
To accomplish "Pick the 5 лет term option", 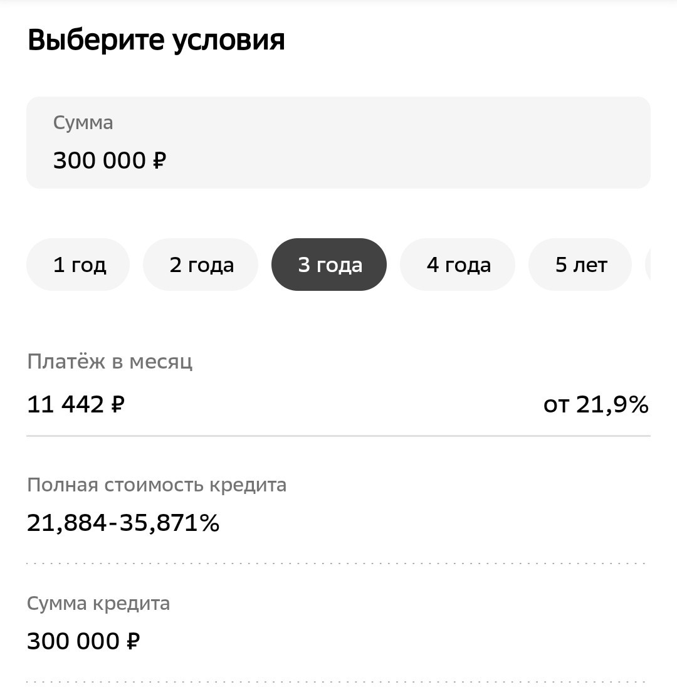I will click(x=580, y=265).
